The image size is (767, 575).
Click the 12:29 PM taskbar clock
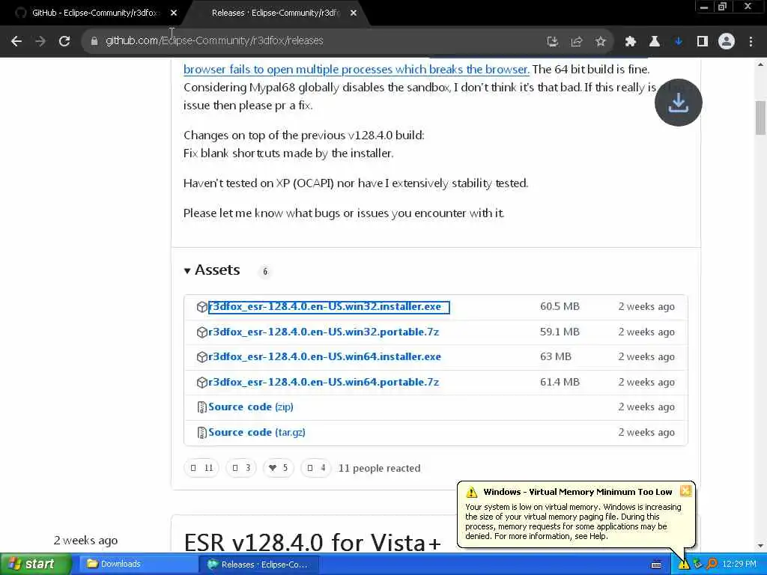pyautogui.click(x=739, y=565)
